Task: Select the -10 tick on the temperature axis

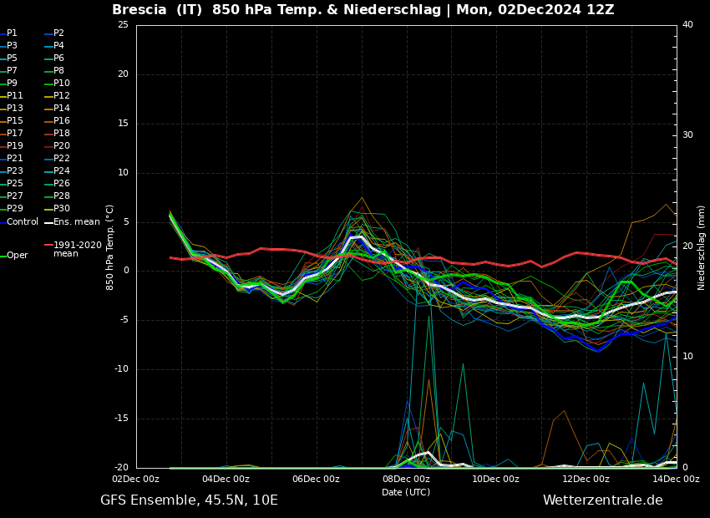Action: pos(121,369)
